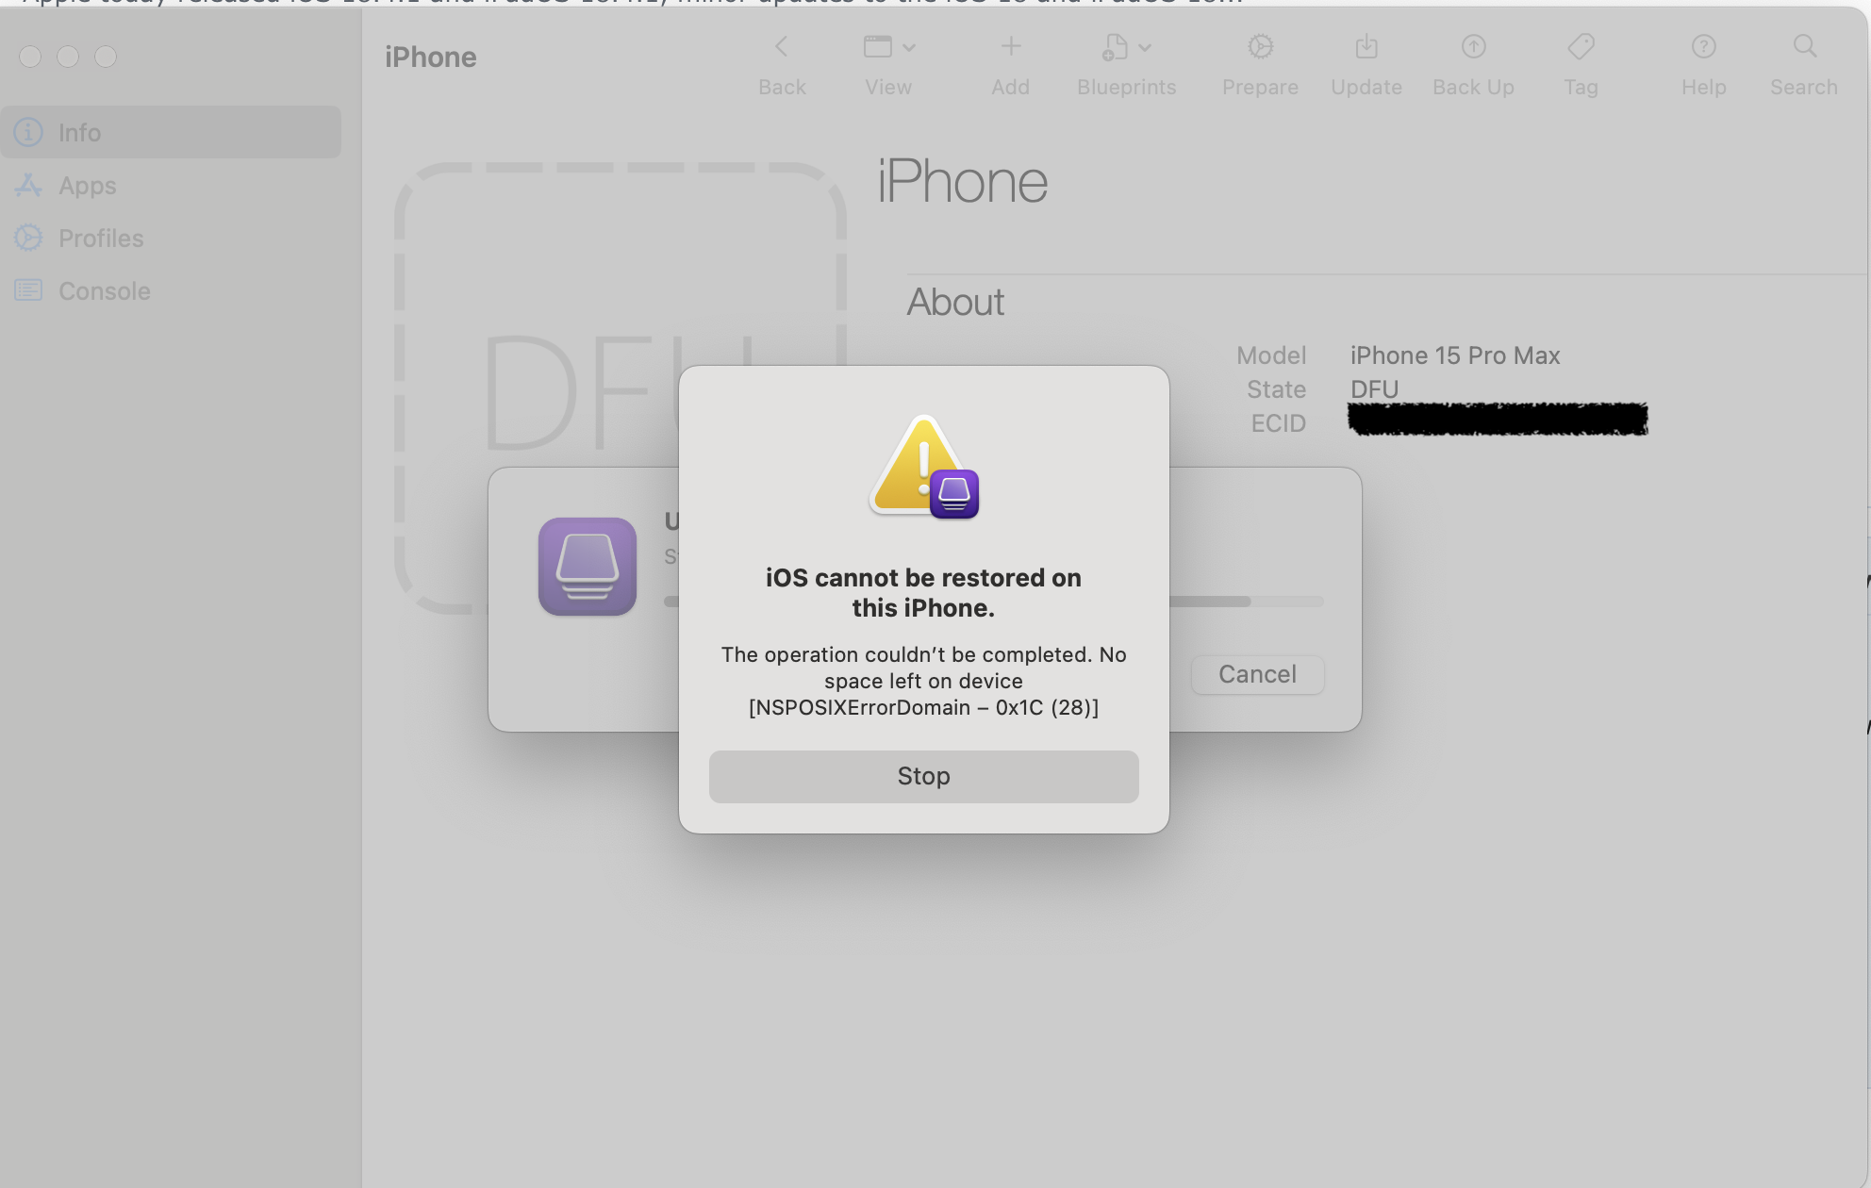This screenshot has width=1871, height=1188.
Task: Click the 'iOS cannot be restored' dialog title
Action: tap(923, 593)
